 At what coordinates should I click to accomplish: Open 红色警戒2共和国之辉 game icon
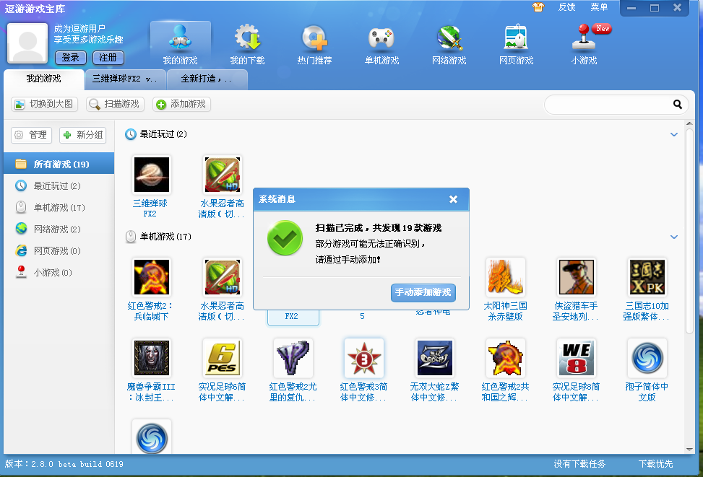coord(505,358)
